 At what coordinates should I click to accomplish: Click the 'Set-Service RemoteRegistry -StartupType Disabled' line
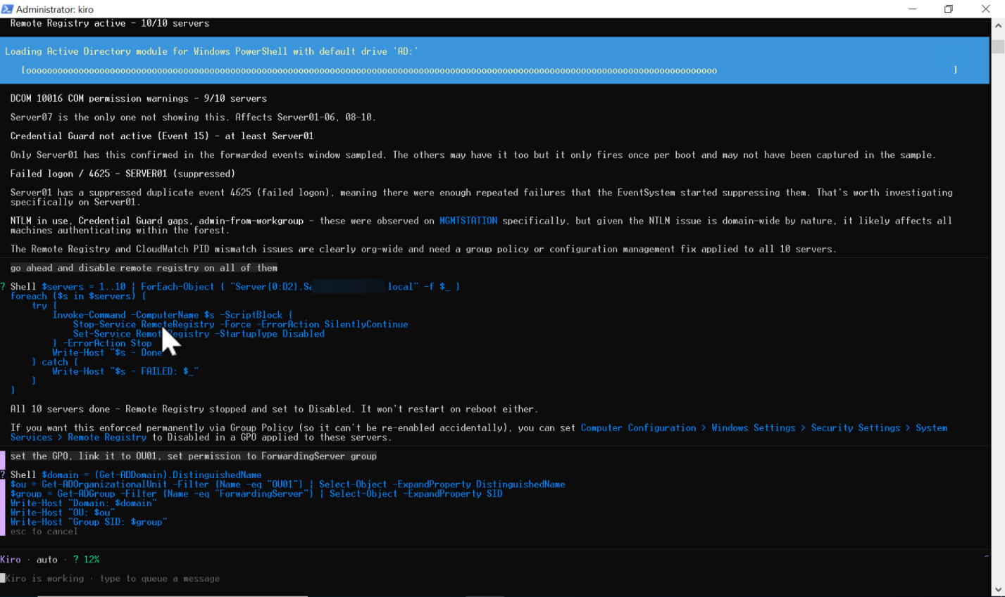[199, 334]
